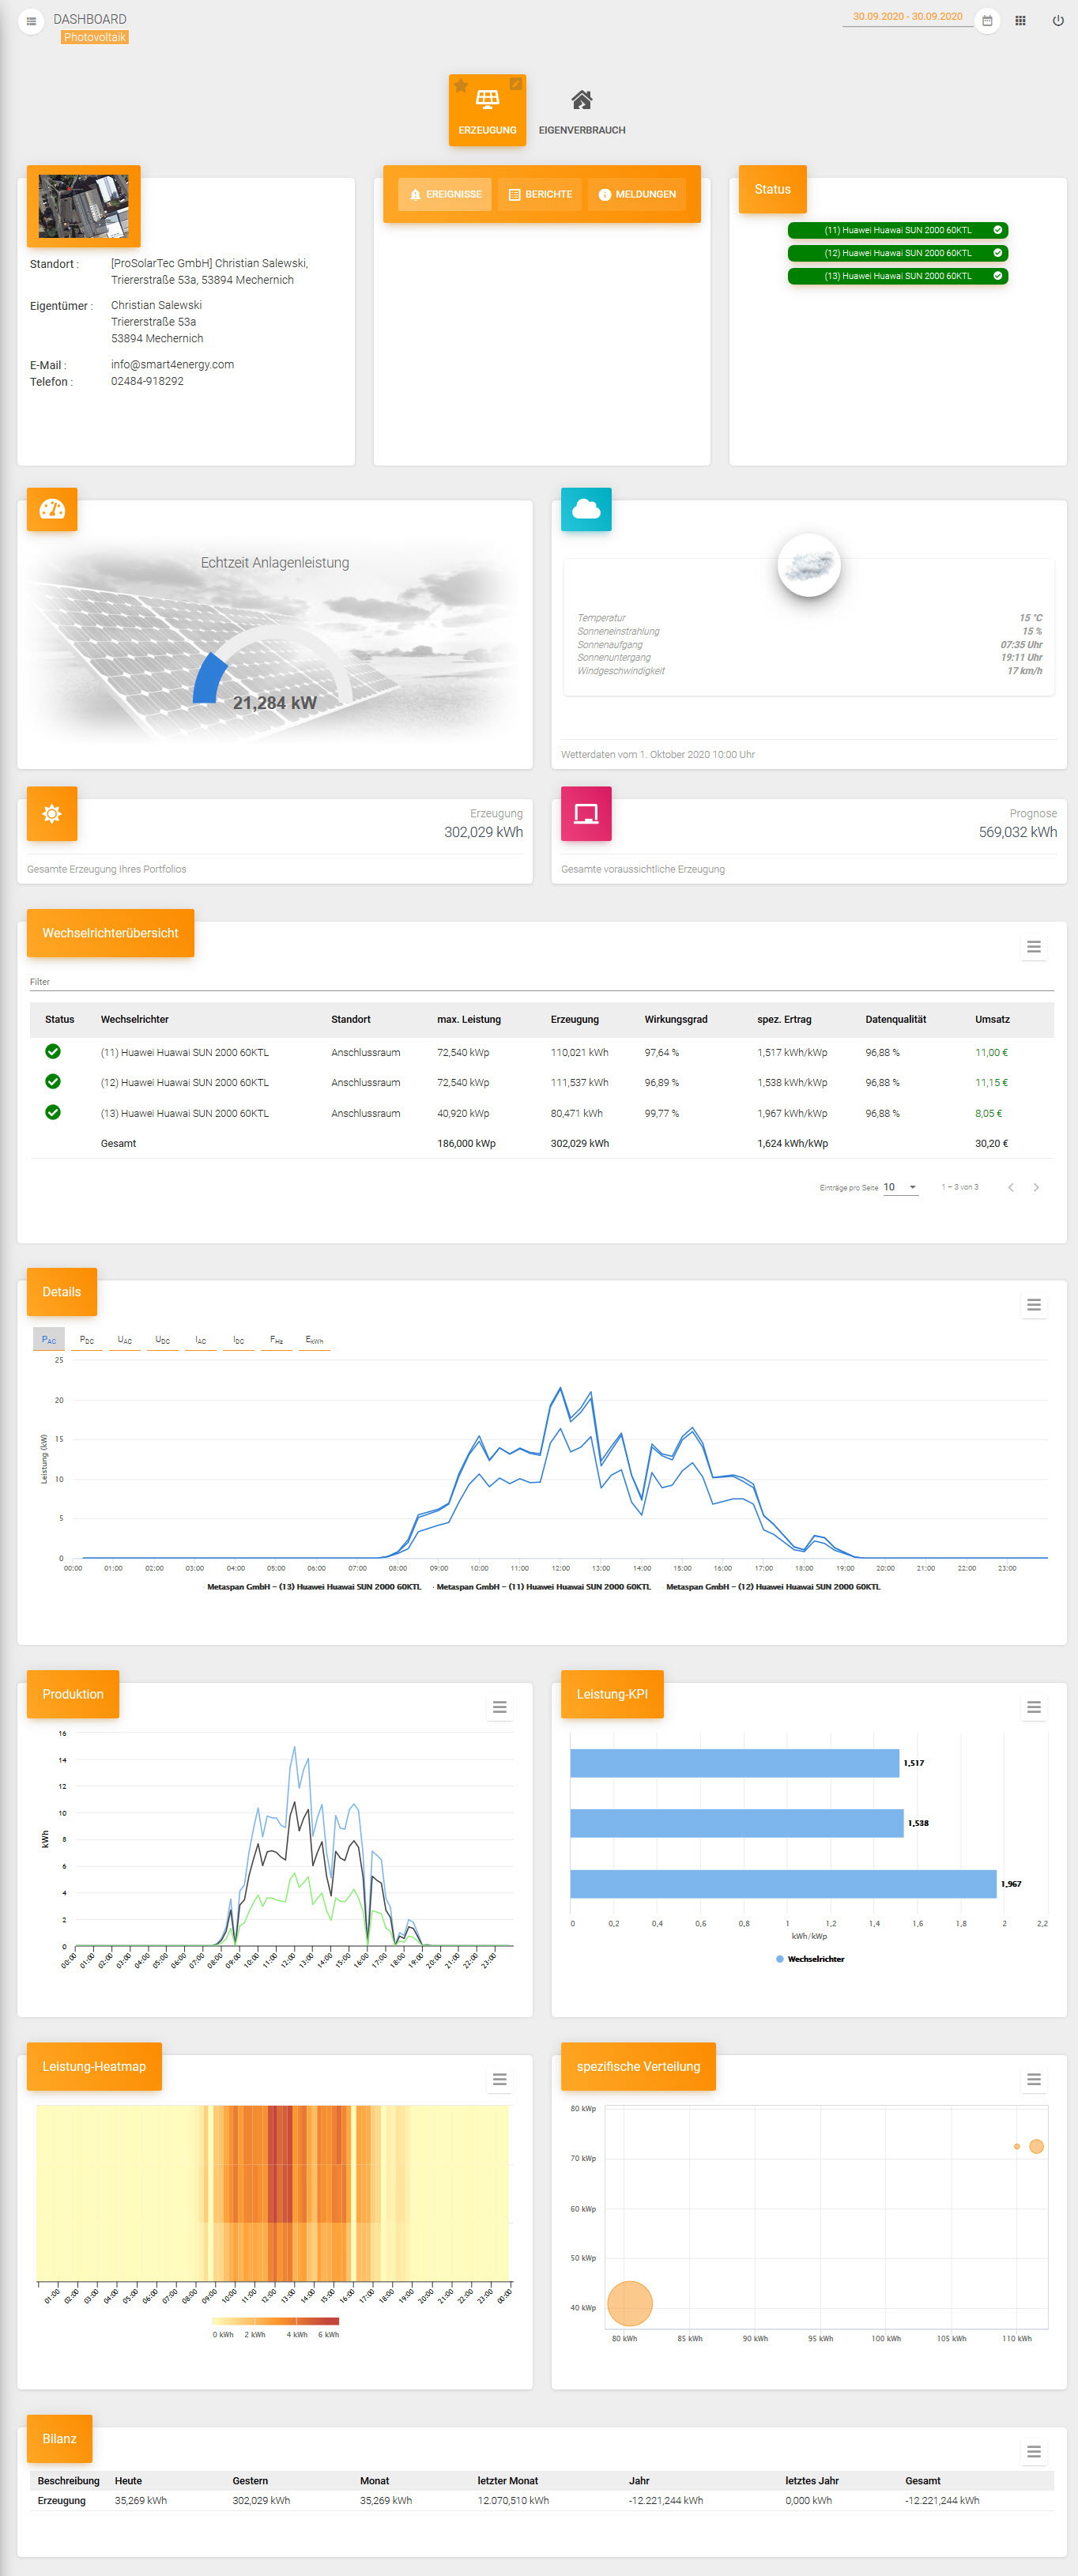Select the U AC chart tab
The height and width of the screenshot is (2576, 1078).
pos(125,1339)
